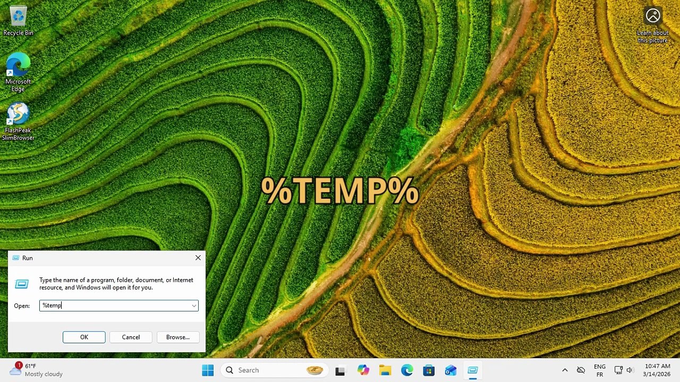Viewport: 680px width, 382px height.
Task: Click Browse... in the Run dialog
Action: click(x=177, y=337)
